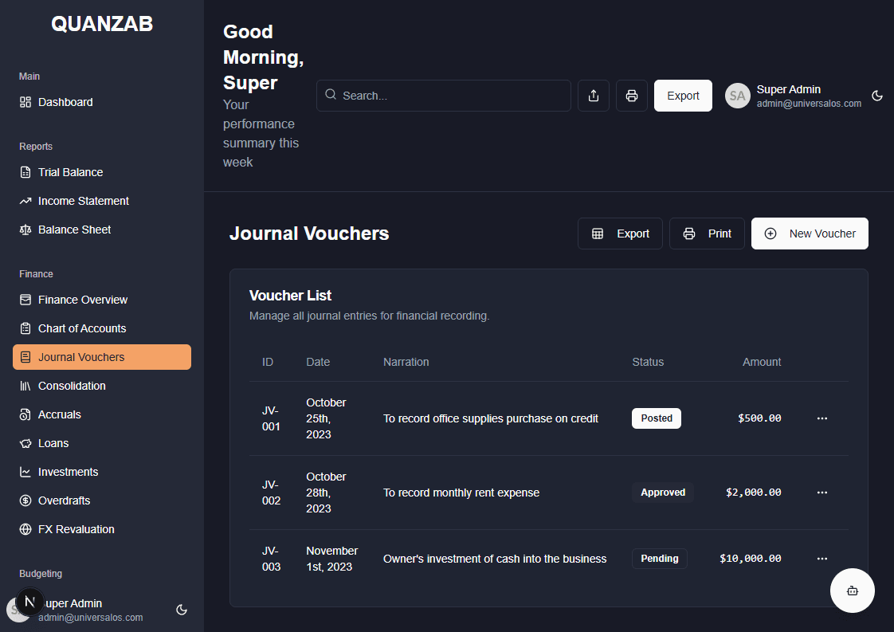Click the Overdrafts dollar circle icon
The height and width of the screenshot is (632, 894).
click(x=25, y=500)
